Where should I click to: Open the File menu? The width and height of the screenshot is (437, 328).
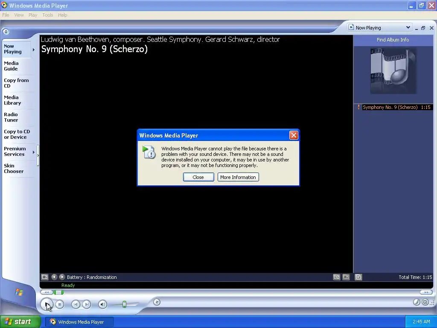tap(6, 15)
